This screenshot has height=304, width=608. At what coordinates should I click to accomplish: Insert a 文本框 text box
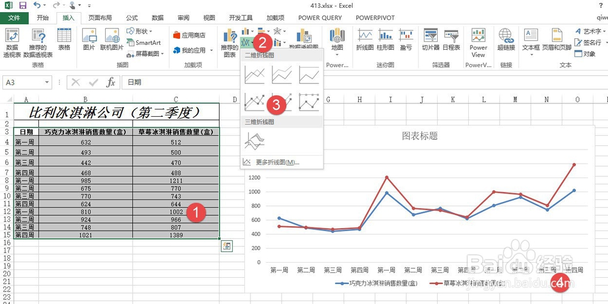coord(531,42)
